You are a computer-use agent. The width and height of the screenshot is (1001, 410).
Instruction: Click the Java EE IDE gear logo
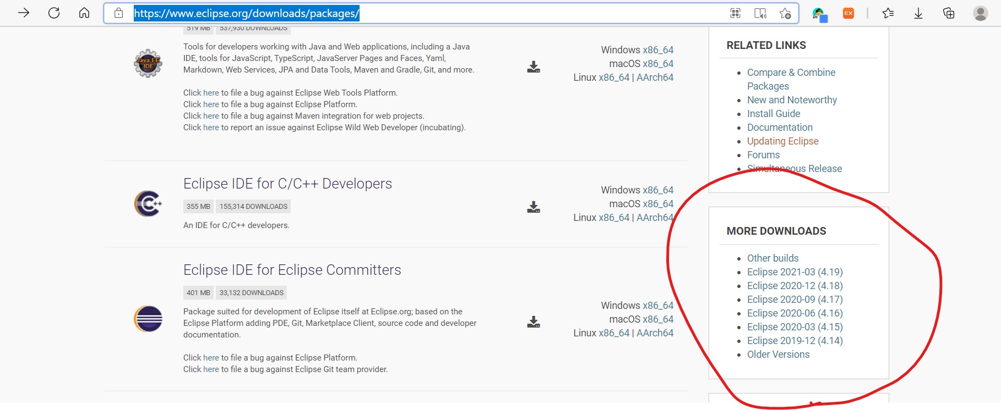tap(148, 63)
